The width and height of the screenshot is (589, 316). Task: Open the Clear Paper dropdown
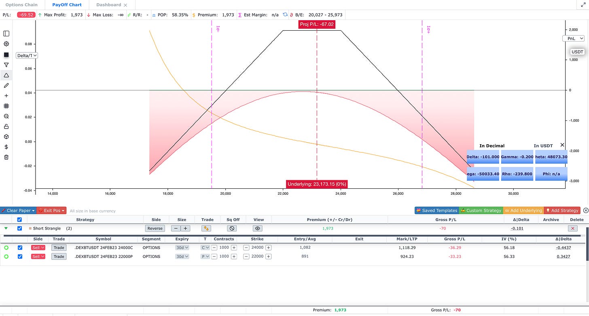[x=18, y=211]
